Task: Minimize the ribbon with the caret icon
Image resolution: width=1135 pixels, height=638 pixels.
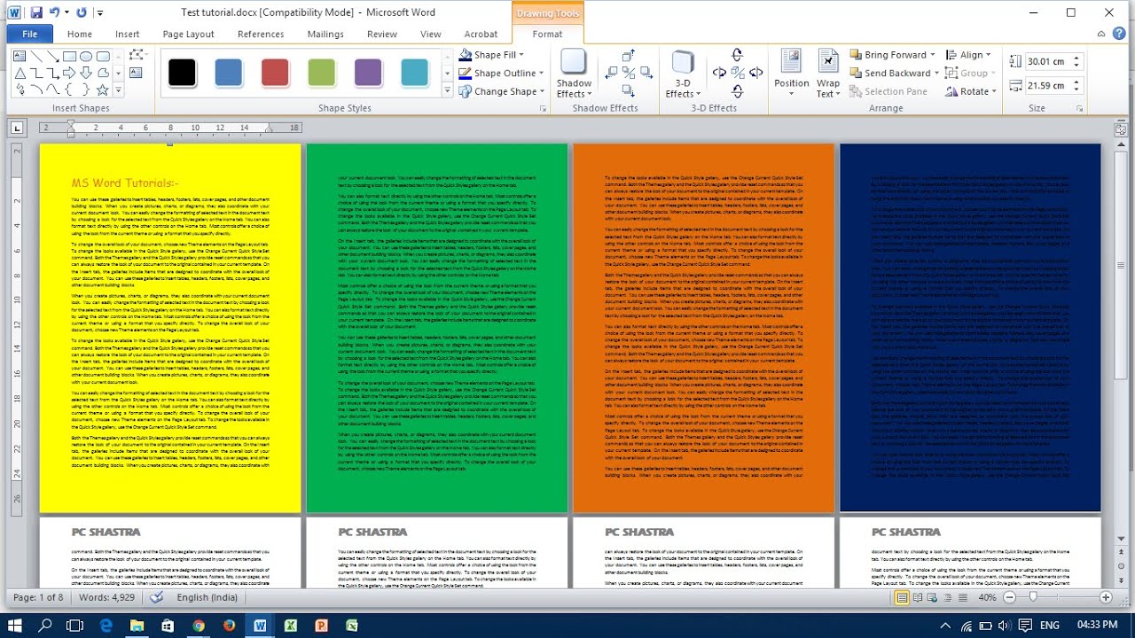Action: pyautogui.click(x=1100, y=34)
